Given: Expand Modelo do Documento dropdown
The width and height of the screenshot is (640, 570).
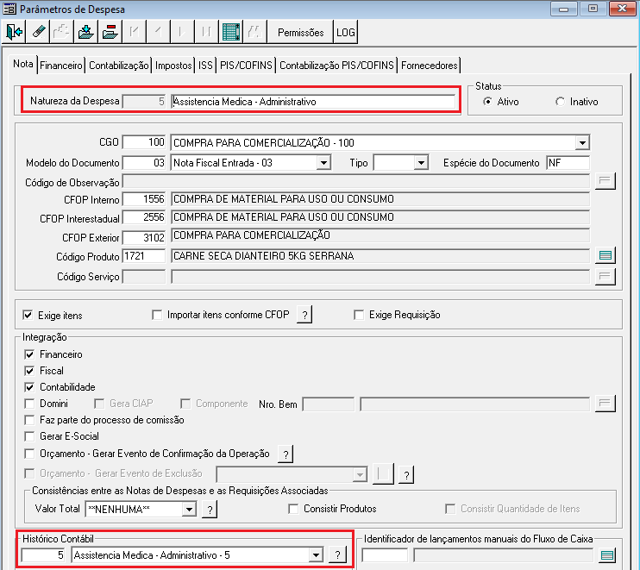Looking at the screenshot, I should click(323, 163).
